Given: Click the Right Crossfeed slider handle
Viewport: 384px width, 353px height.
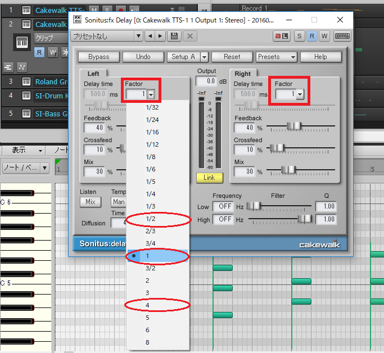Looking at the screenshot, I should click(278, 148).
